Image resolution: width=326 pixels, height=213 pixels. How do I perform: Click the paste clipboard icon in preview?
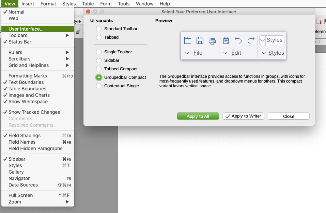[x=226, y=40]
